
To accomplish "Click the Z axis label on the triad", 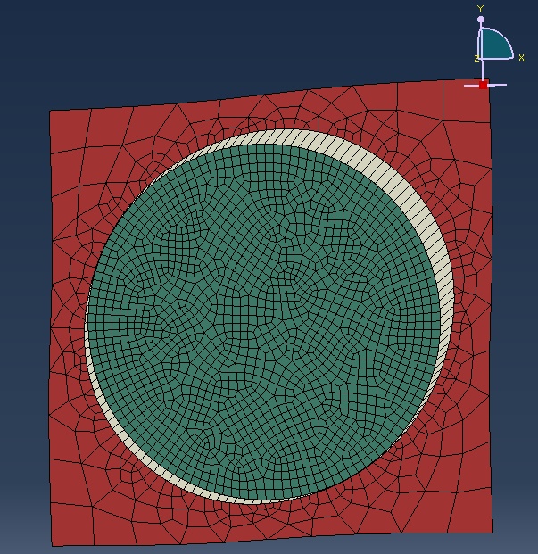I will 476,59.
